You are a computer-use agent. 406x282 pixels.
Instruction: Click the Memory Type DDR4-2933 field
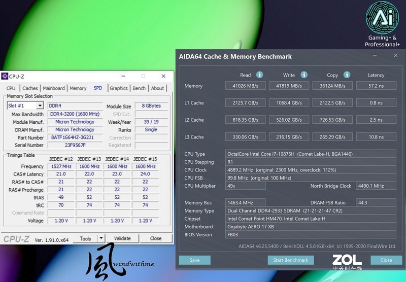pyautogui.click(x=311, y=210)
